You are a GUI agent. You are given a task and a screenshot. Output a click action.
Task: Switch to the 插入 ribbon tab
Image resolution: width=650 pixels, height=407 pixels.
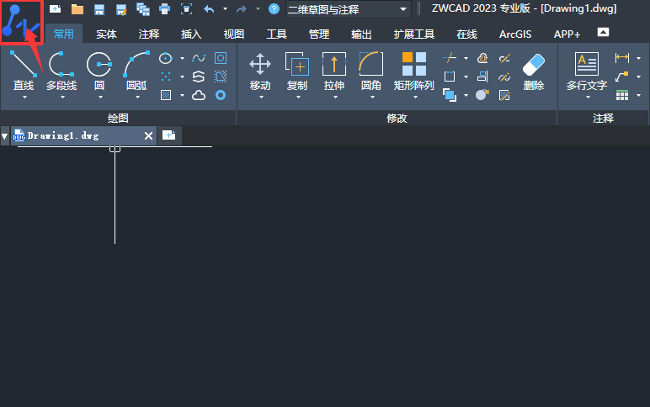pos(191,34)
